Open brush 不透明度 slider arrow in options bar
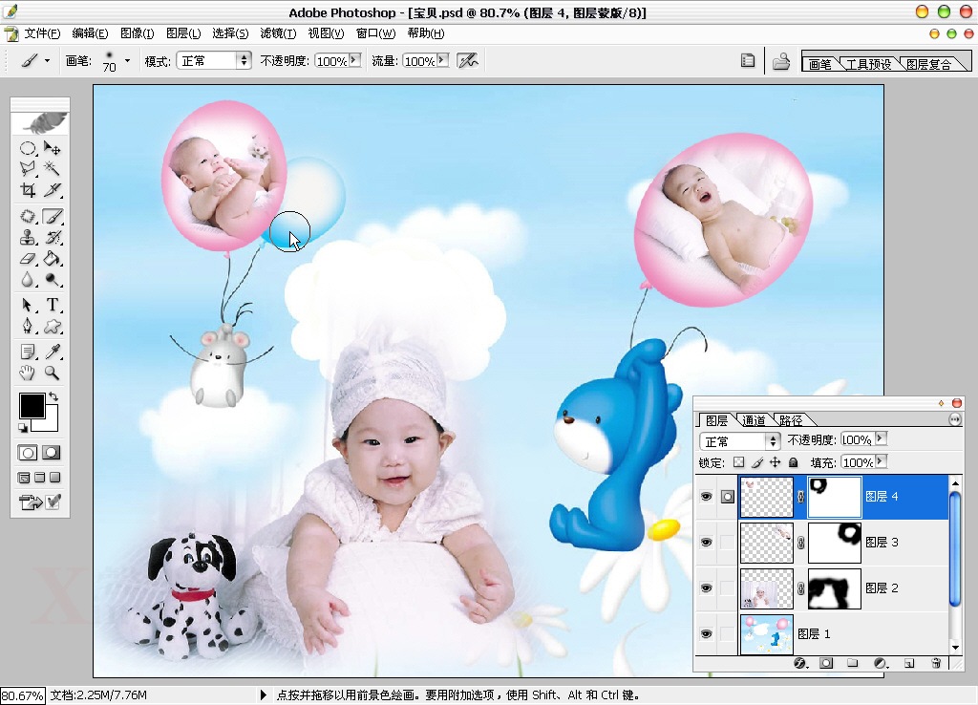This screenshot has height=705, width=978. 355,60
